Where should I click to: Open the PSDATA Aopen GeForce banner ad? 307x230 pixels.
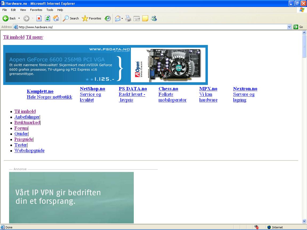(106, 65)
